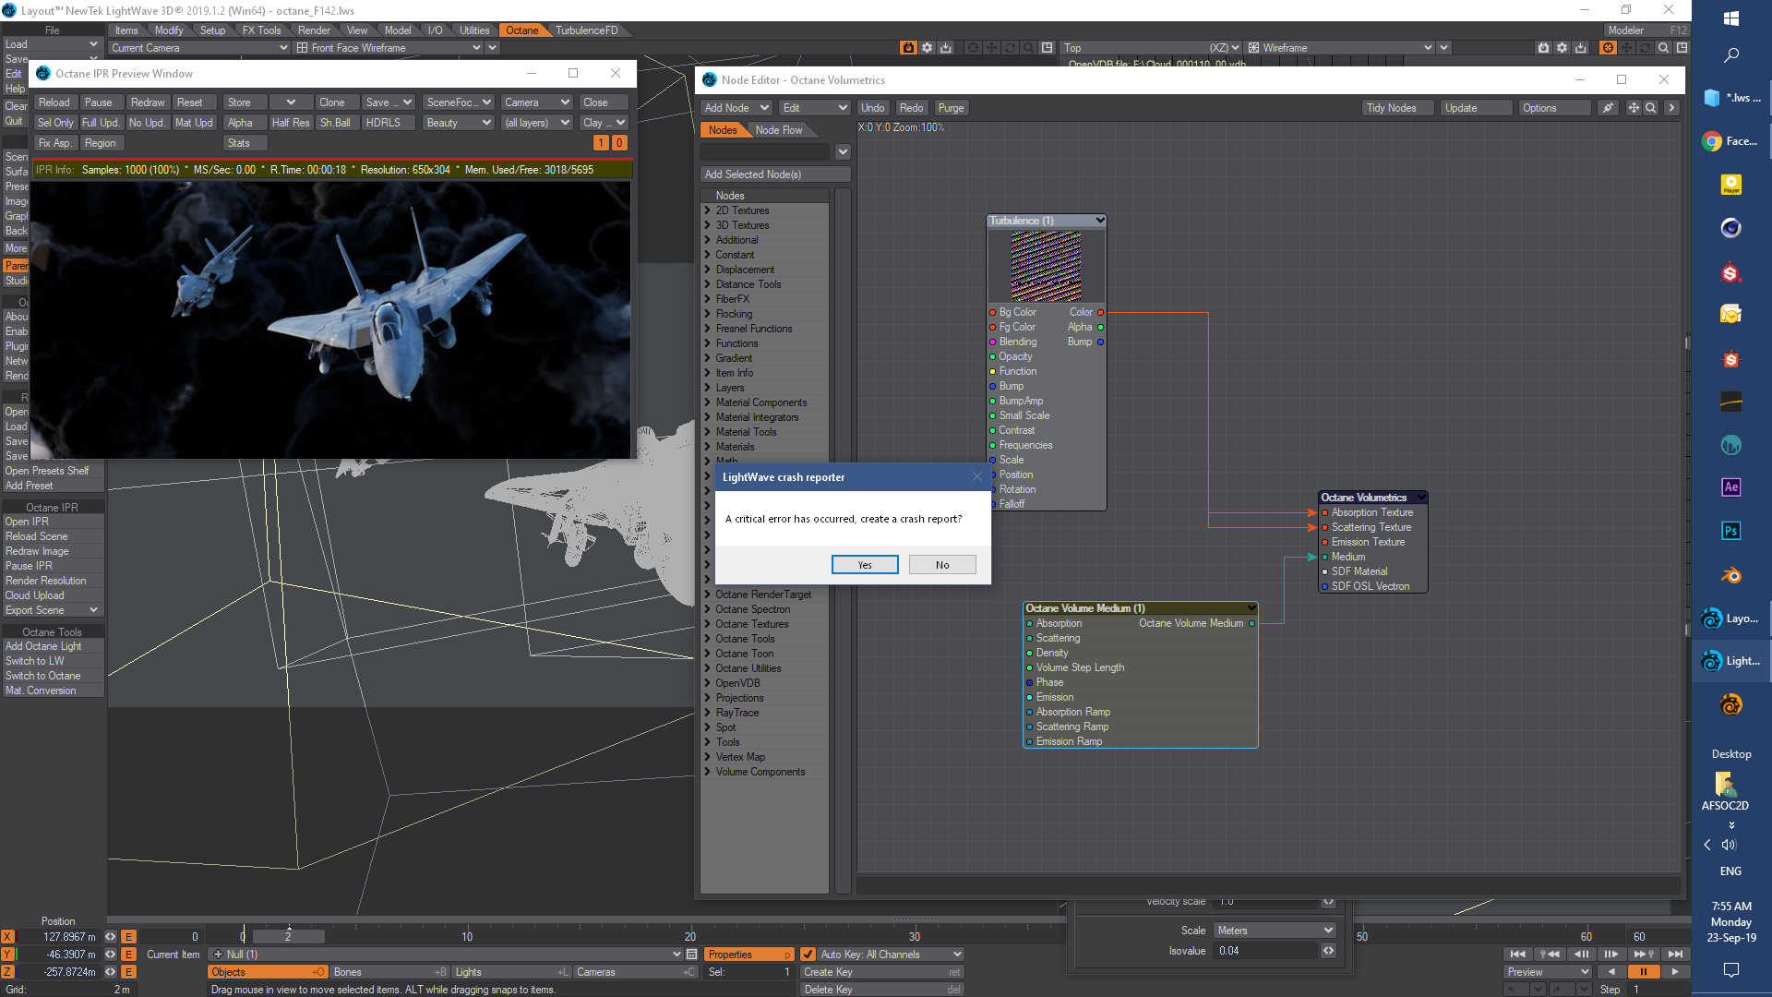
Task: Open left viewport gear settings icon
Action: click(927, 48)
